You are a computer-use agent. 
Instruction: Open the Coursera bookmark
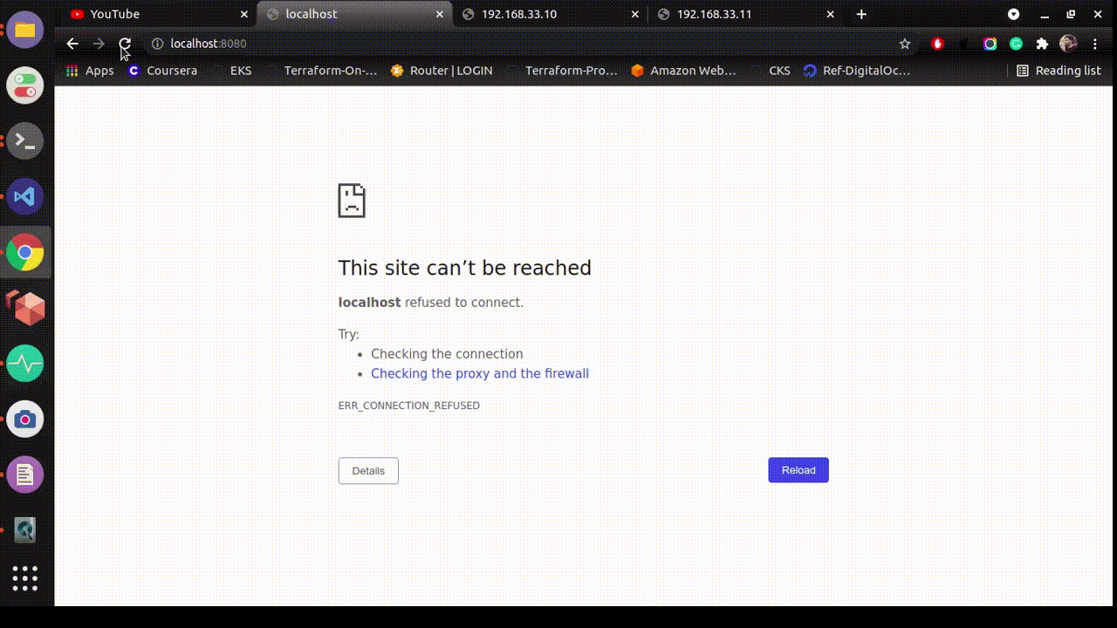(162, 71)
